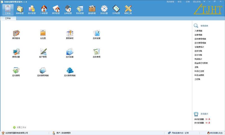Launch 费用审核 workbench shortcut
This screenshot has width=225, height=135.
[70, 34]
